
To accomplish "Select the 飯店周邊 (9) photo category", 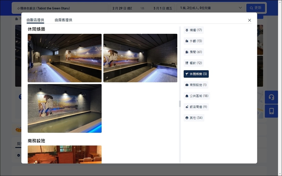I will pos(196,107).
